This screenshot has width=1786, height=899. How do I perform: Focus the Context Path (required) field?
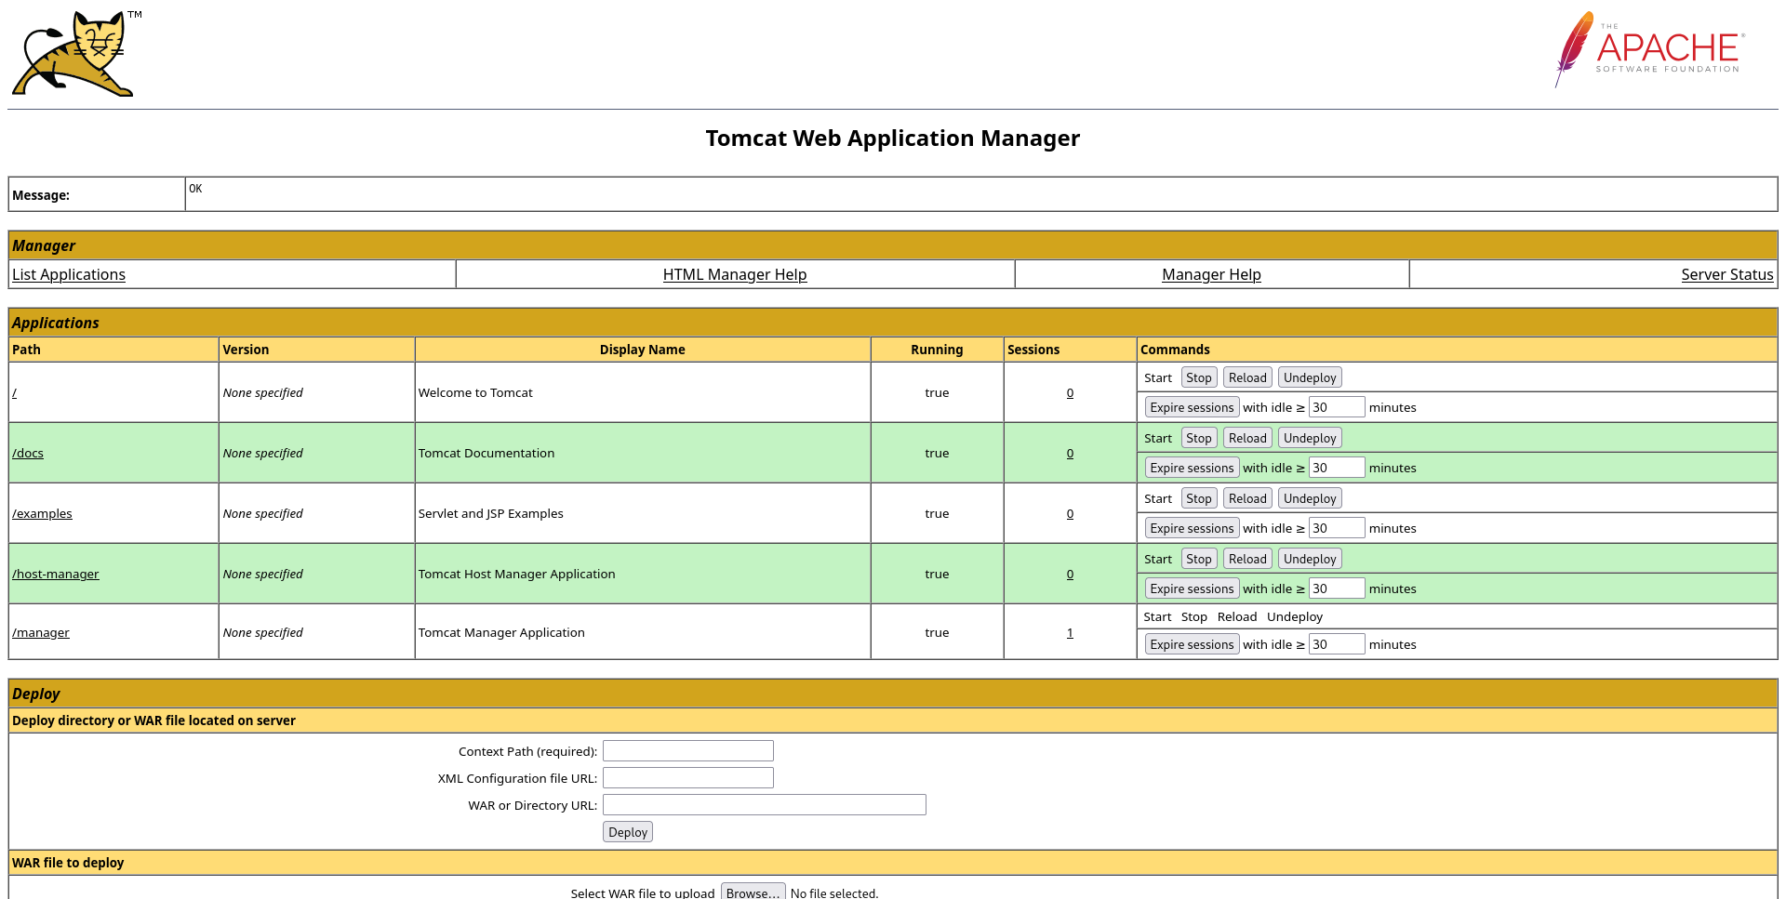[688, 751]
